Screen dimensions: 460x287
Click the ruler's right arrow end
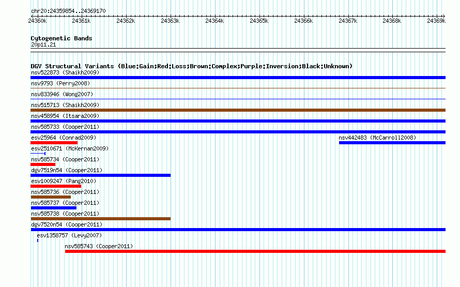coord(444,16)
